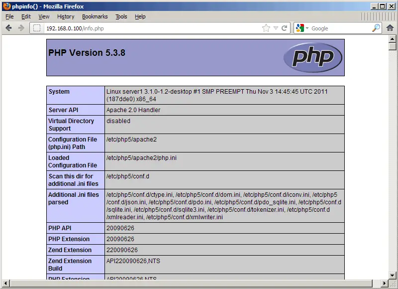Click the /etc/php5/apache2 value

tap(131, 140)
